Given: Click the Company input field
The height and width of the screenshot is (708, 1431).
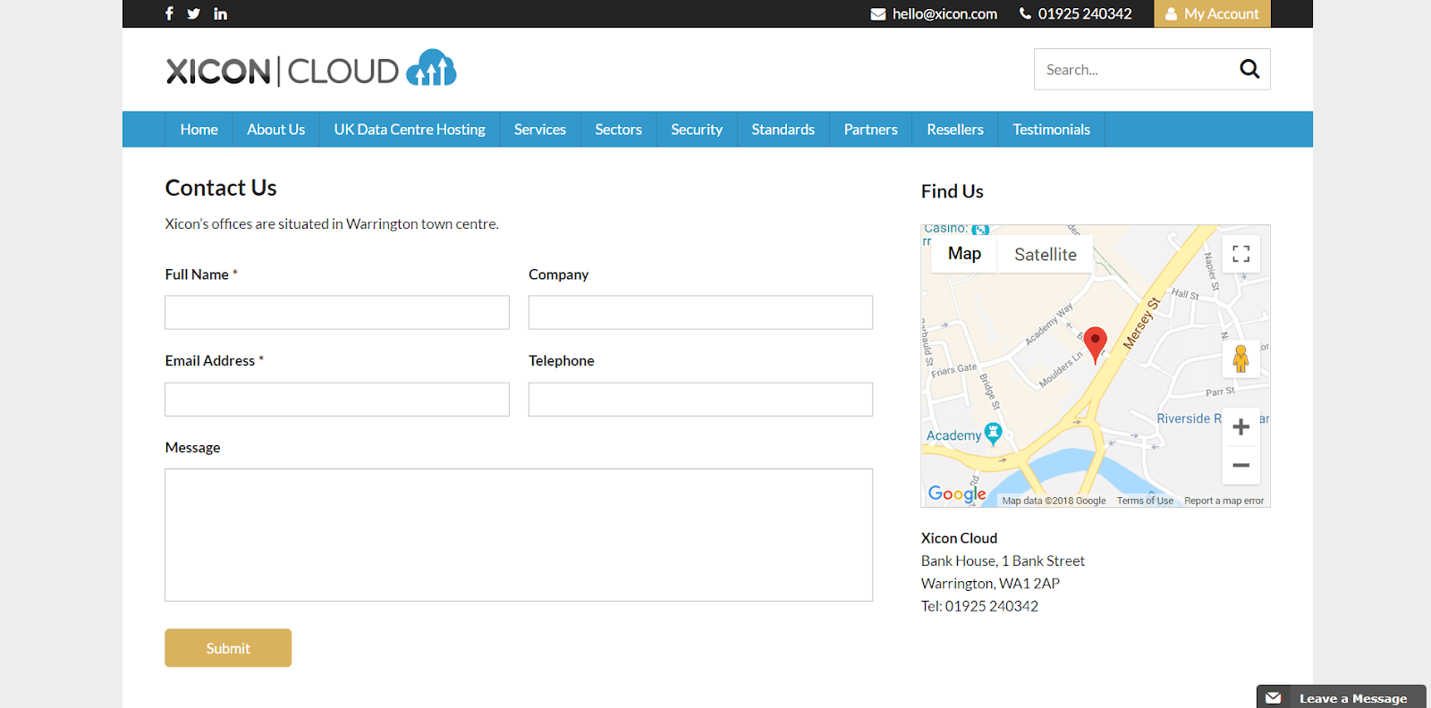Looking at the screenshot, I should pos(700,313).
